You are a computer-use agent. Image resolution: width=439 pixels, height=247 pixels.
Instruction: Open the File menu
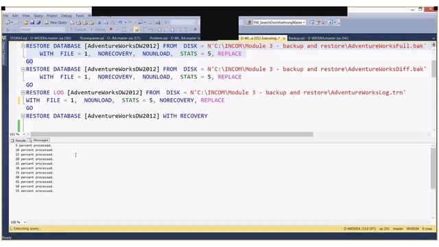[x=6, y=16]
